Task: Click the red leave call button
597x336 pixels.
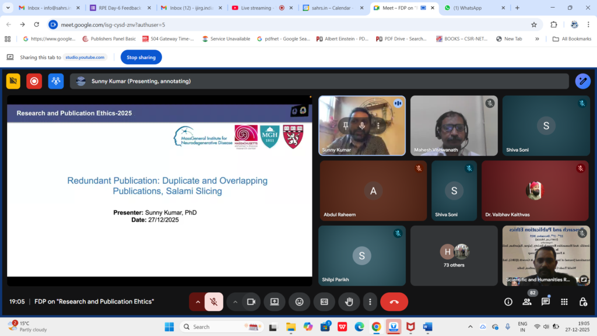Action: coord(394,302)
